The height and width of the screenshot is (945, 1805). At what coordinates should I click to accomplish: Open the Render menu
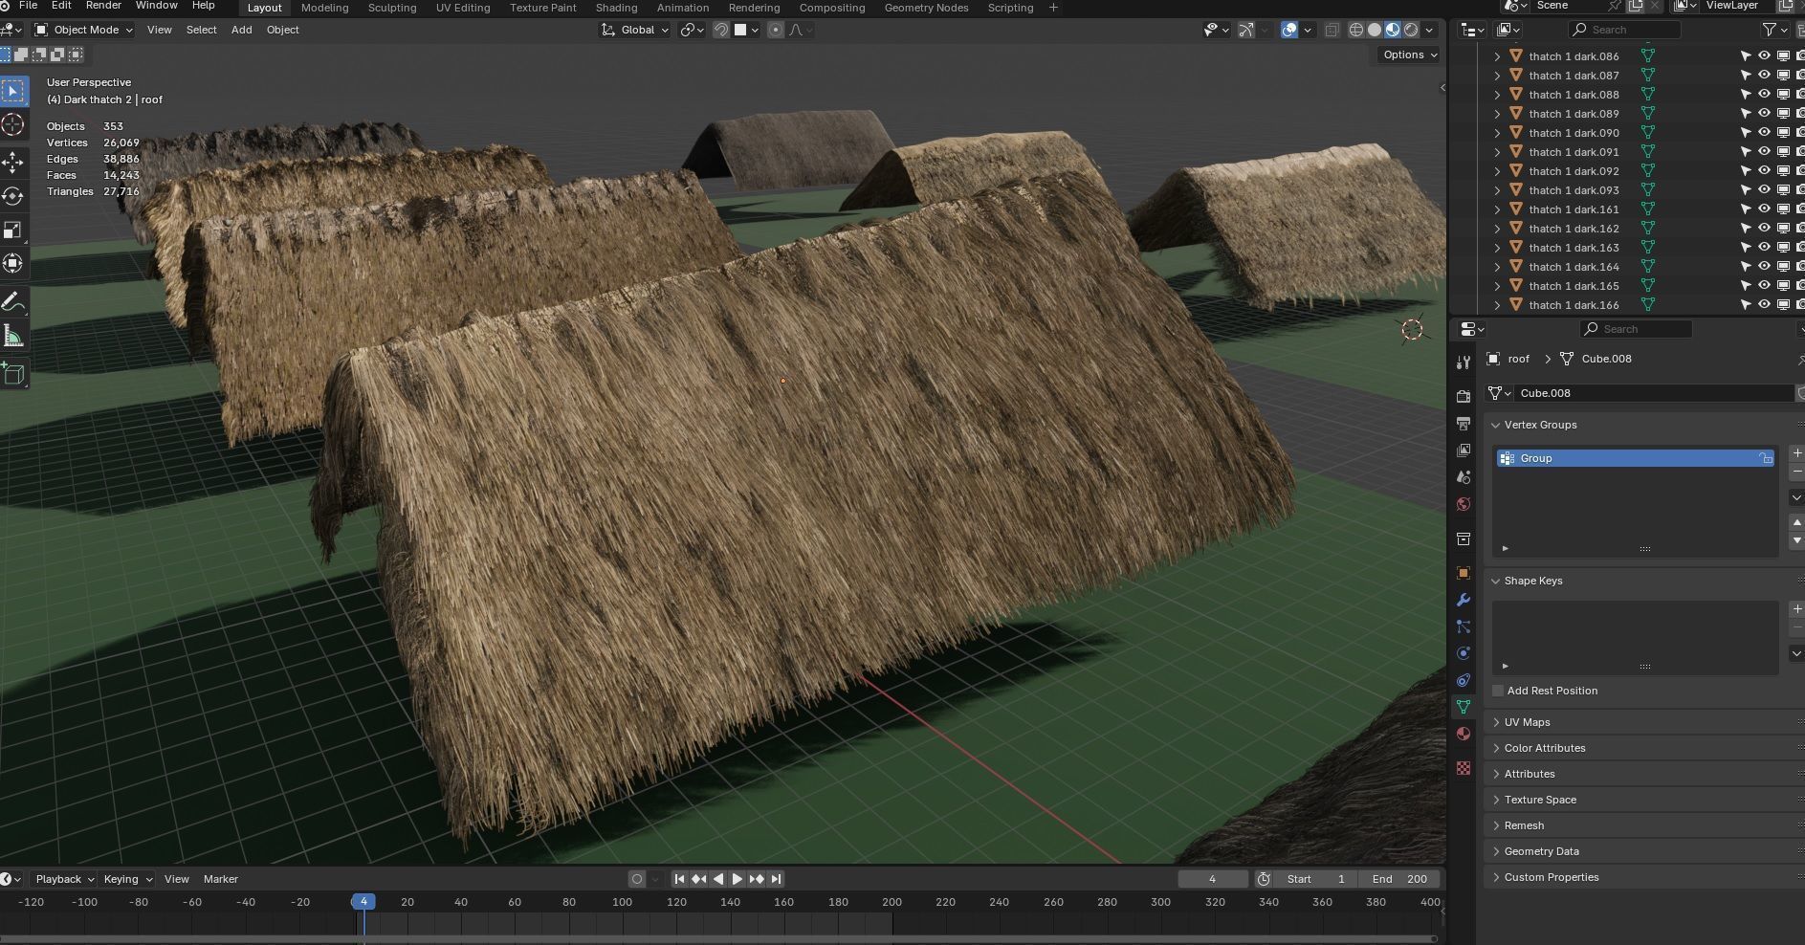(103, 6)
